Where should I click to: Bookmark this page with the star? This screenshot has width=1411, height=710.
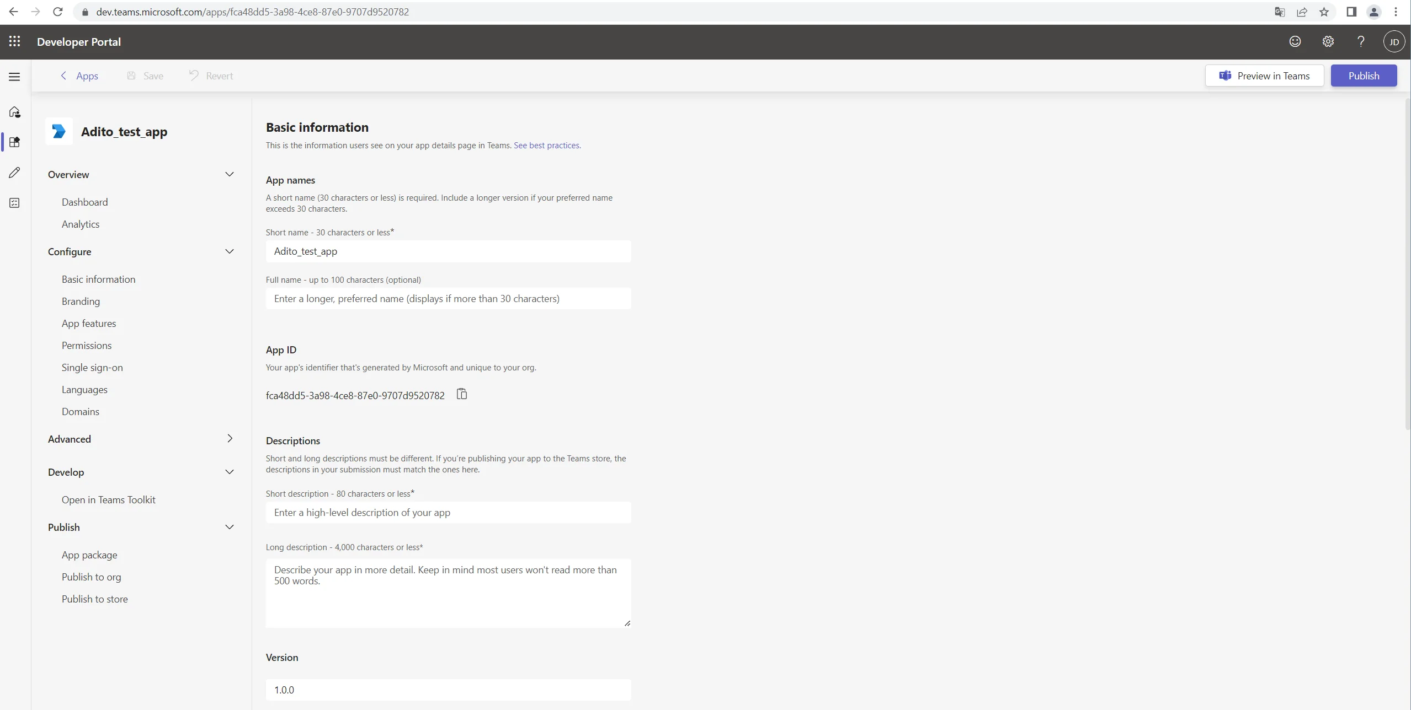point(1324,12)
